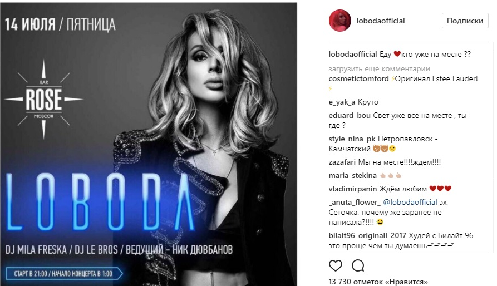The image size is (497, 286).
Task: Follow the @lobodaofficial mention link
Action: [x=410, y=202]
